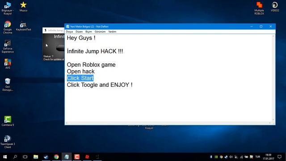The width and height of the screenshot is (286, 161).
Task: Open GeForce Experience desktop icon
Action: coord(8,47)
